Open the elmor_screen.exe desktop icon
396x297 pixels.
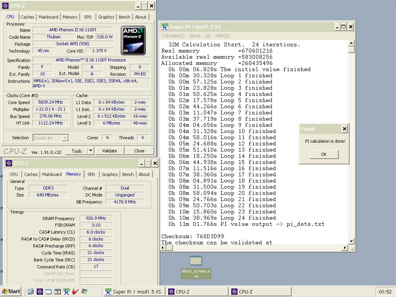pyautogui.click(x=196, y=267)
